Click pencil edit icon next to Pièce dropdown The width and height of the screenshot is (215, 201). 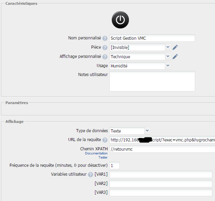tap(175, 48)
